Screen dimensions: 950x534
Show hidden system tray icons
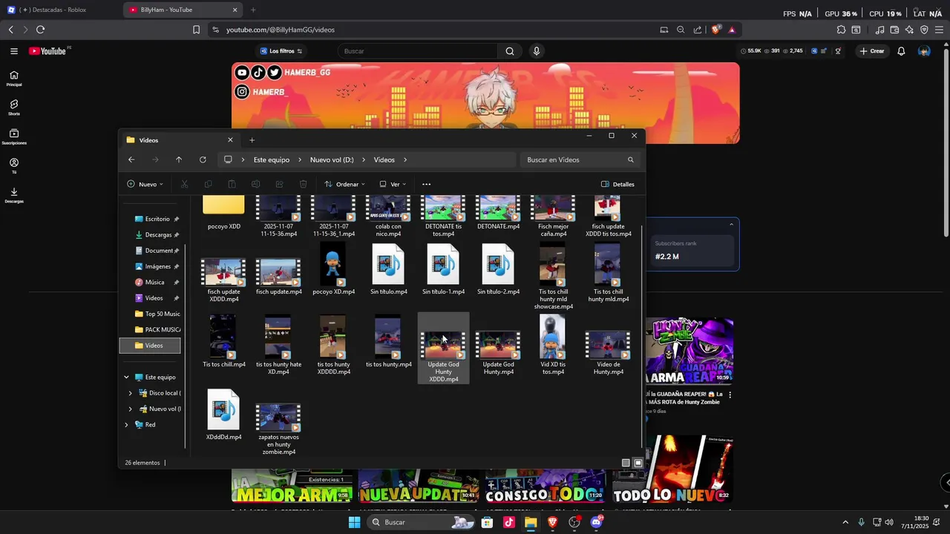click(845, 522)
